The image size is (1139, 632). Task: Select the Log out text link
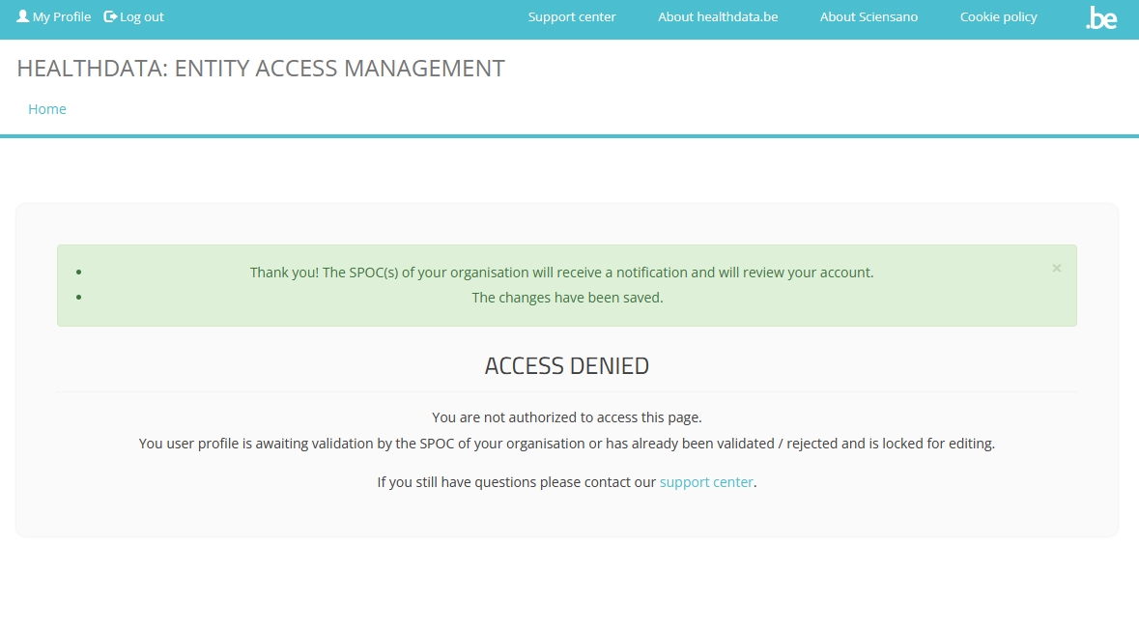pyautogui.click(x=142, y=16)
